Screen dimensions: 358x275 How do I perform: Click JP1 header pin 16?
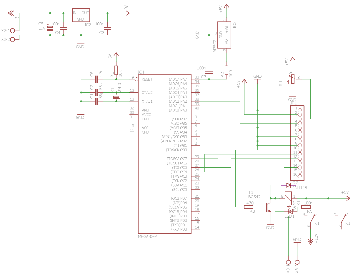(x=300, y=176)
